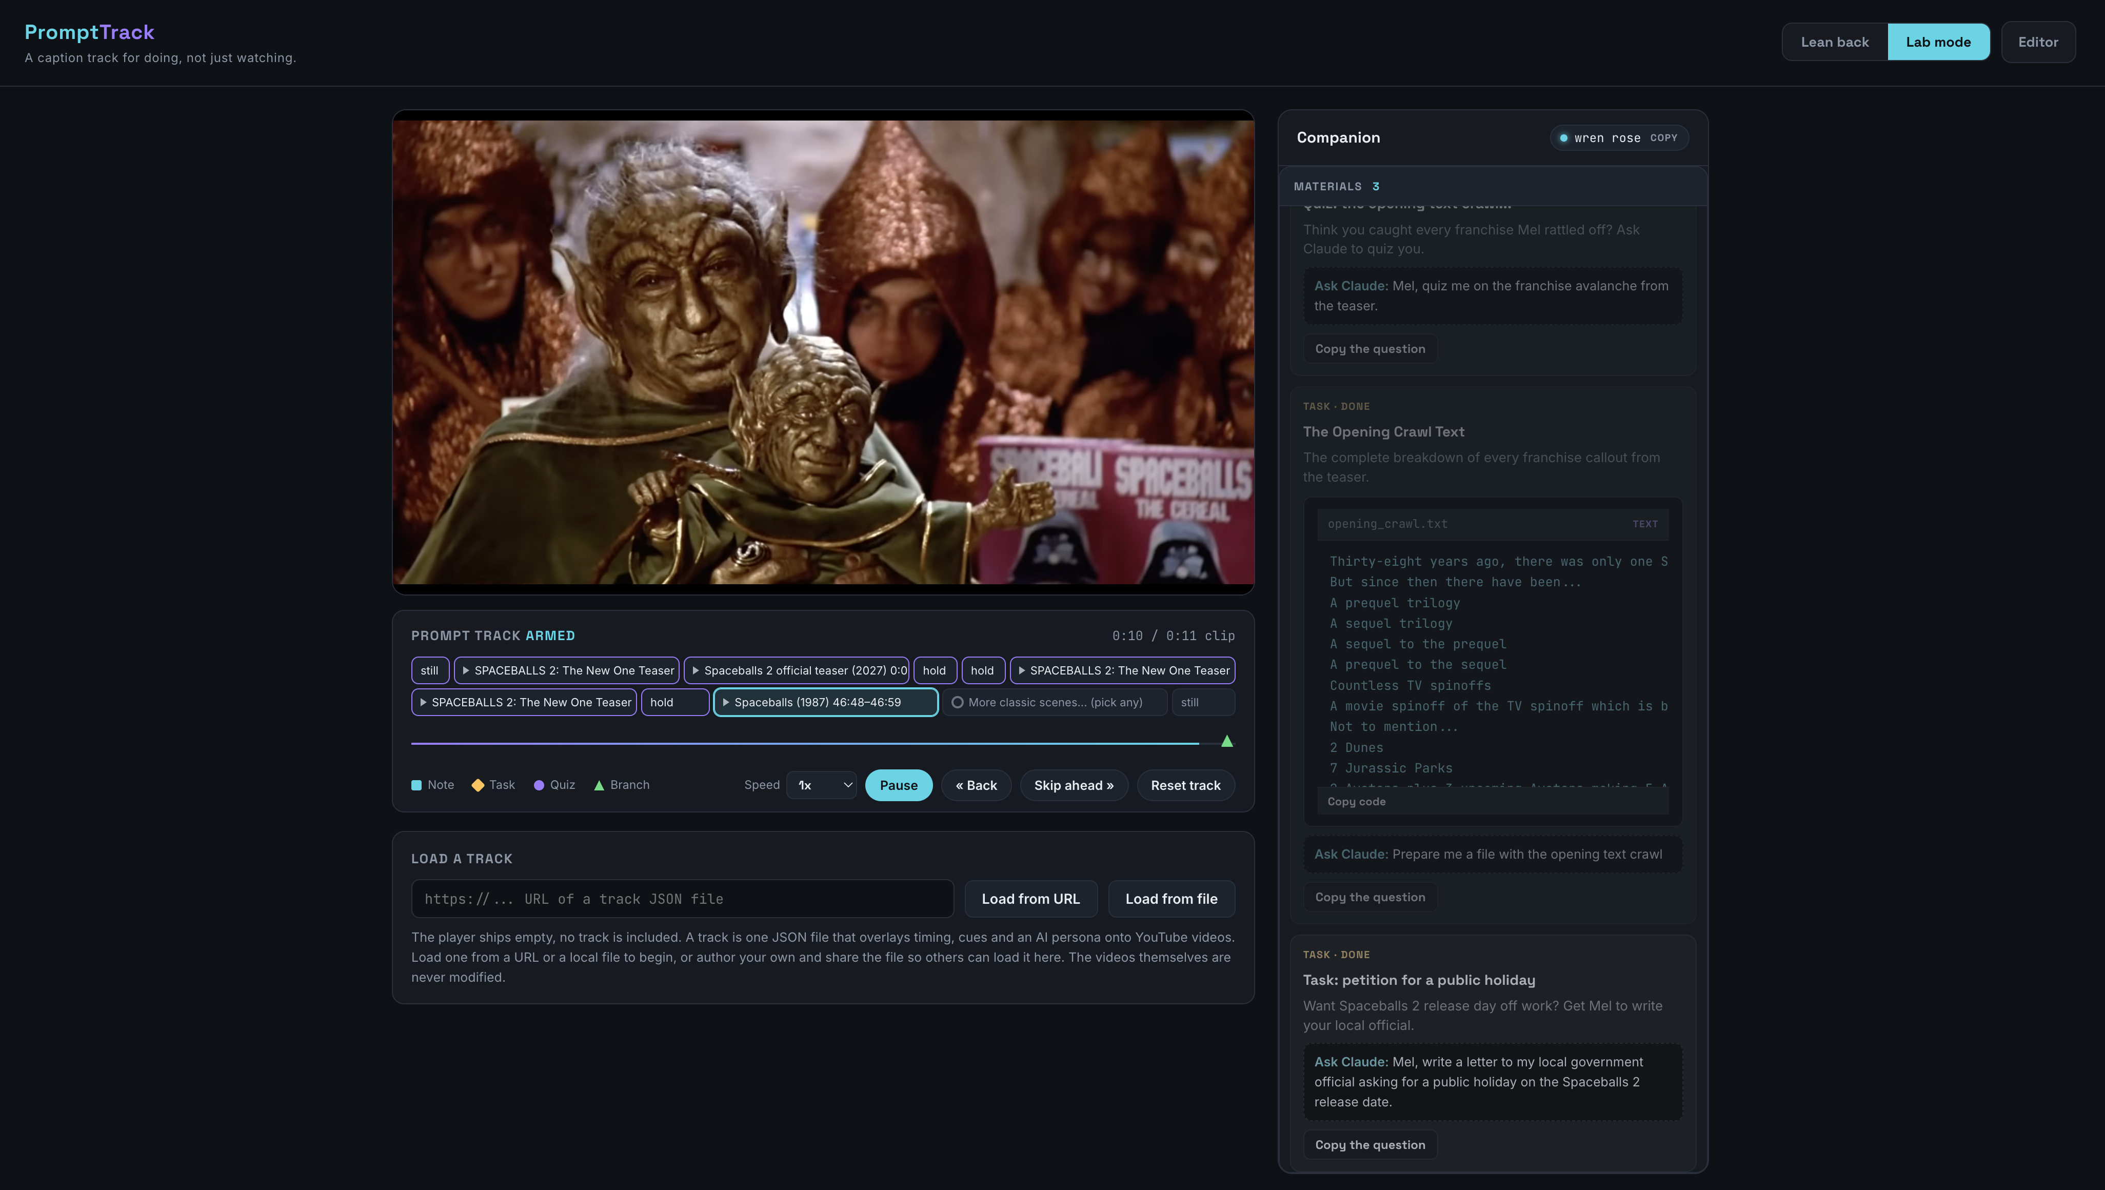Click the line 'A prequel trilogy'
The image size is (2105, 1190).
1394,602
